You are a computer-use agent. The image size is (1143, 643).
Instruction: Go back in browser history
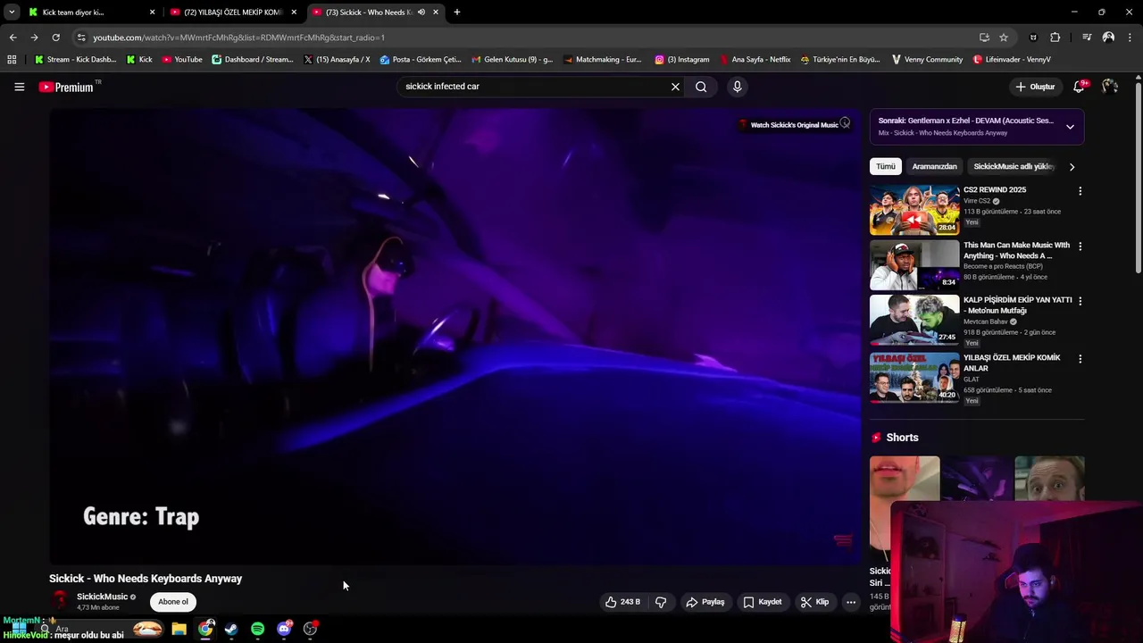(13, 38)
